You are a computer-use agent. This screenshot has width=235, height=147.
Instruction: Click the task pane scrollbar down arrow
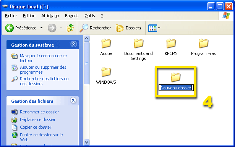click(x=86, y=142)
